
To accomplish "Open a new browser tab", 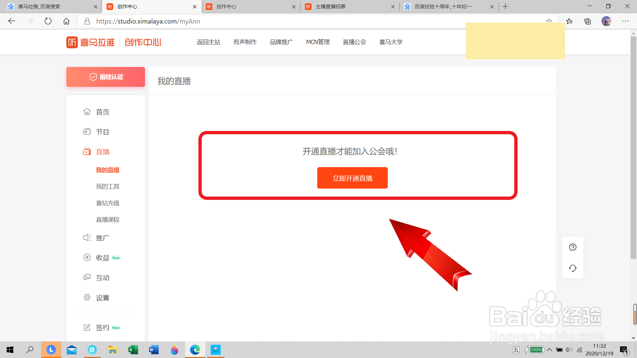I will pos(505,7).
